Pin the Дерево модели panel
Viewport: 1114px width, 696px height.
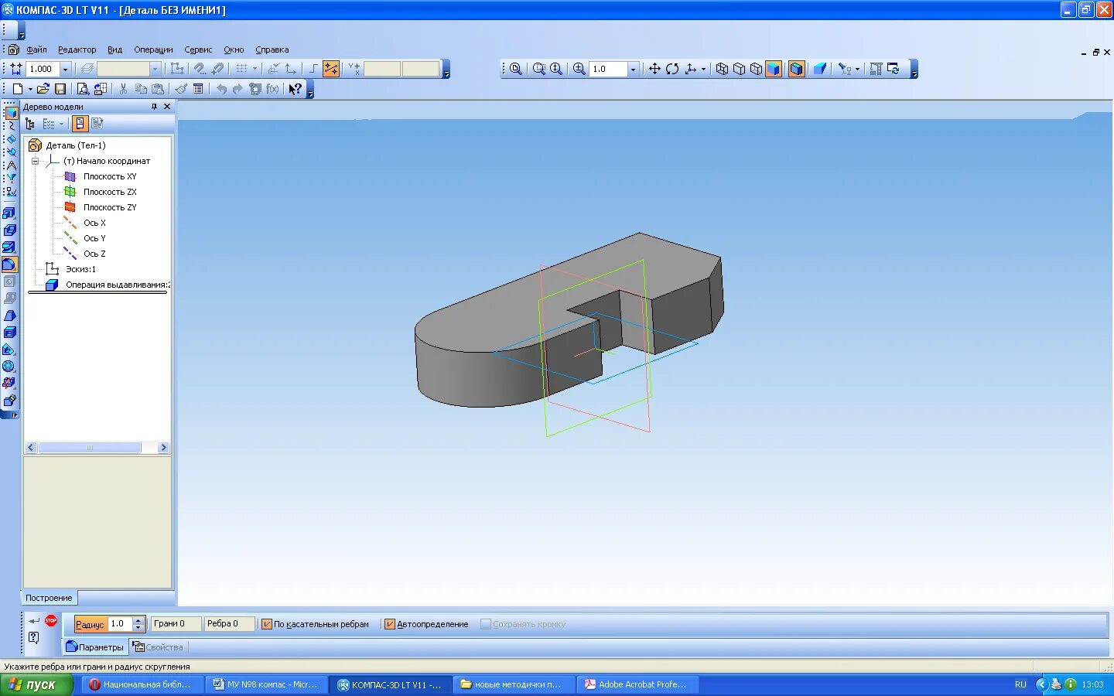point(154,107)
